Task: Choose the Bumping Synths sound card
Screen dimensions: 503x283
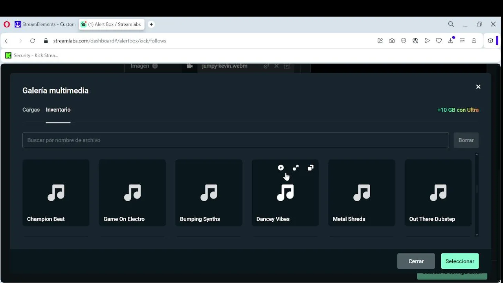Action: (209, 193)
